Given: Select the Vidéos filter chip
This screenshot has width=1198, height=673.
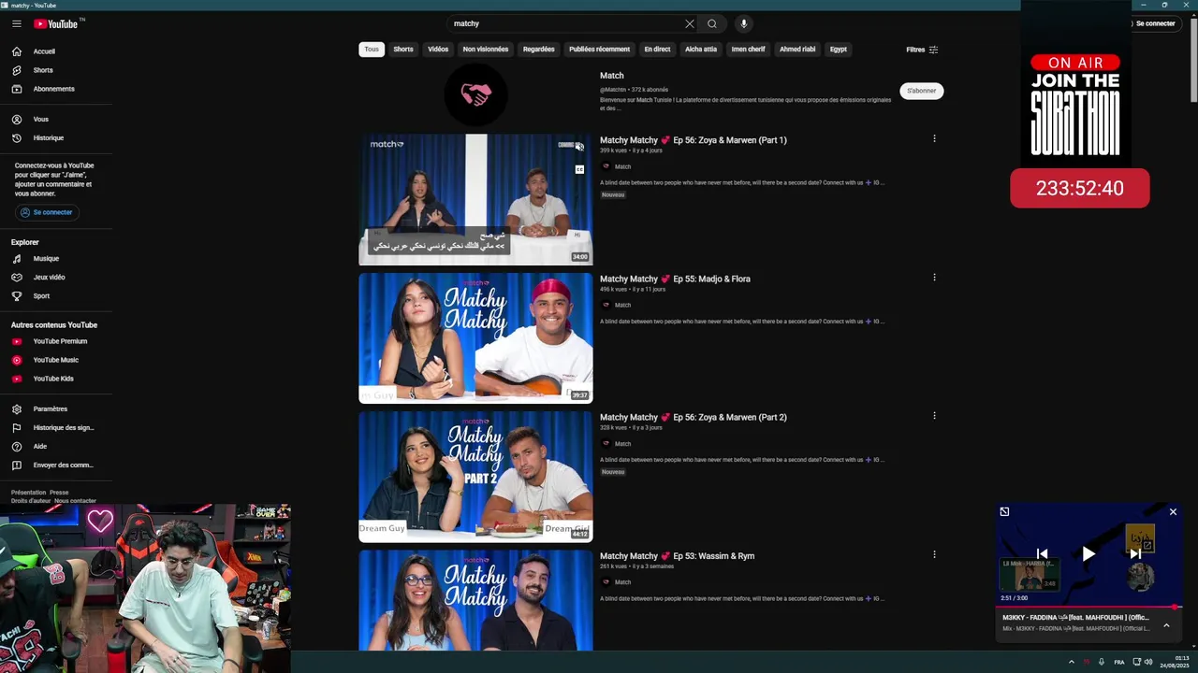Looking at the screenshot, I should click(438, 50).
